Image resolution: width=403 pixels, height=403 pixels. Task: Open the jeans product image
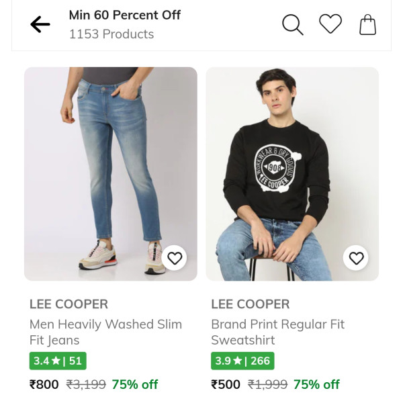[111, 168]
